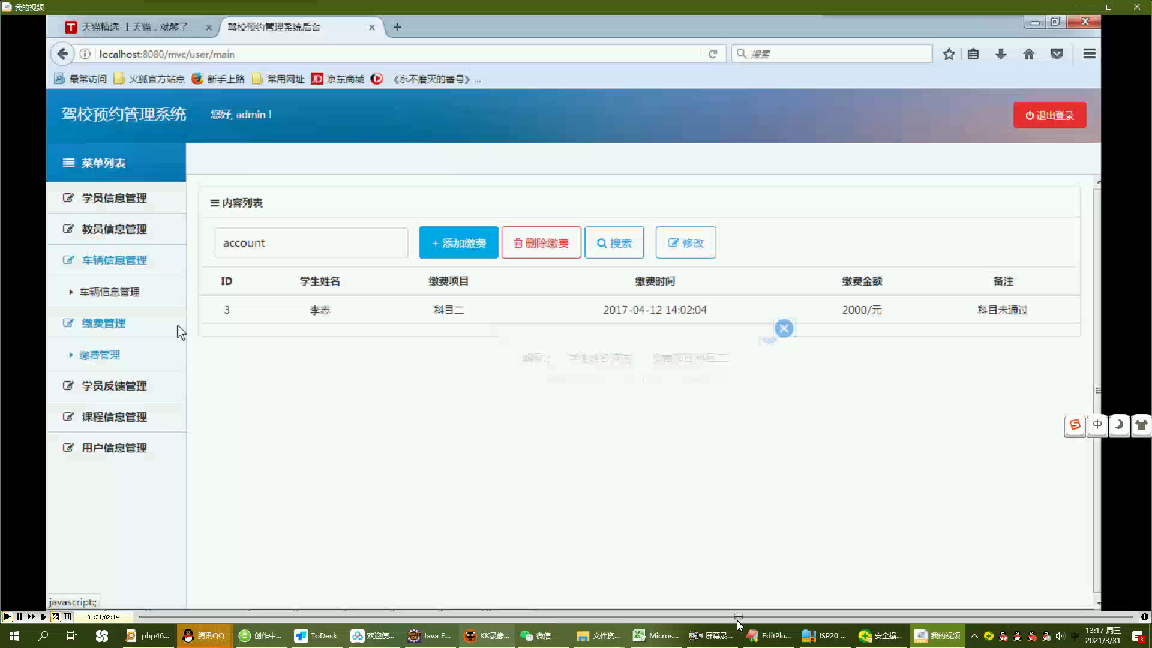This screenshot has height=648, width=1152.
Task: Reload the page with the refresh icon
Action: (x=712, y=54)
